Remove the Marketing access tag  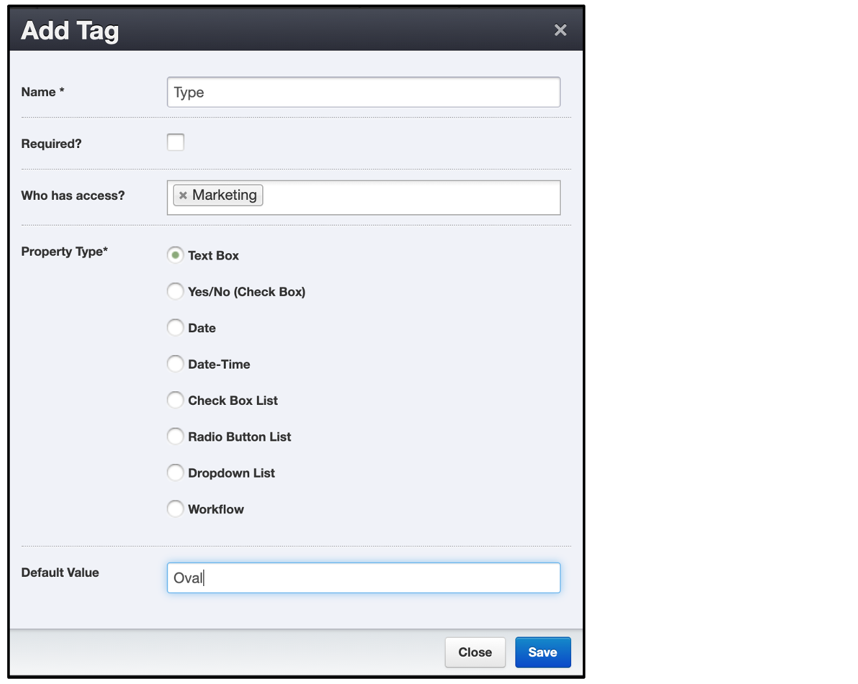(183, 195)
